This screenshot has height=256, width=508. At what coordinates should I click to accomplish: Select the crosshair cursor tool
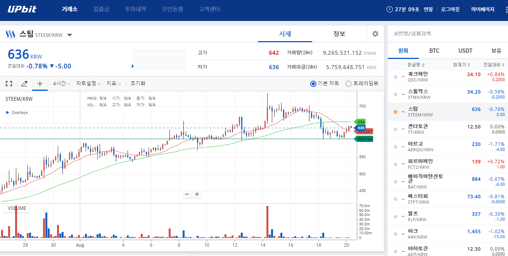tap(40, 83)
